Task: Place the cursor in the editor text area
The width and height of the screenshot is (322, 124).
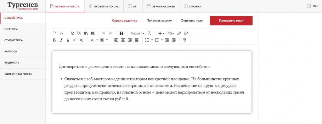Action: tap(152, 82)
